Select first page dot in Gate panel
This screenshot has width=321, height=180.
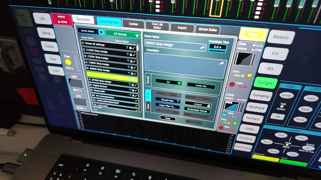click(254, 45)
